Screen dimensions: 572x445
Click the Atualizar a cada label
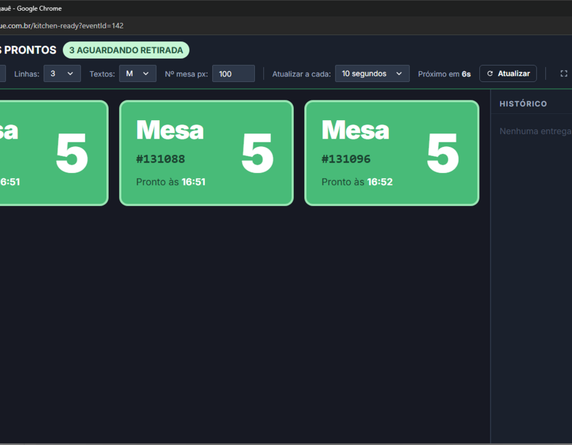[302, 74]
